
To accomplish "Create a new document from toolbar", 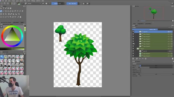I will coord(2,4).
